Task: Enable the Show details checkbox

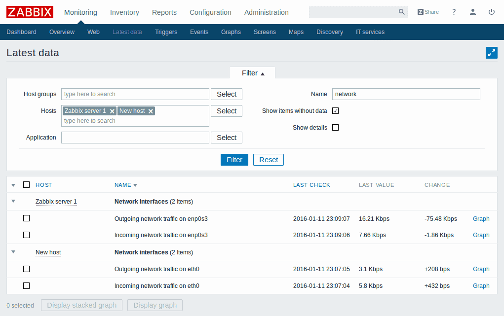Action: 336,128
